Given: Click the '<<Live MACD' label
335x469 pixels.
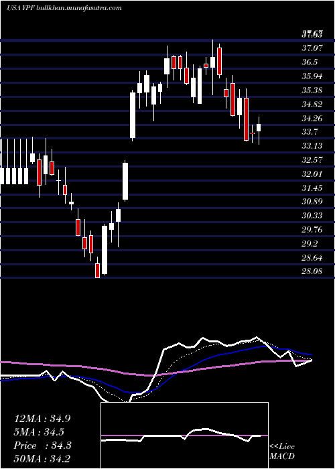Looking at the screenshot, I should 282,452.
